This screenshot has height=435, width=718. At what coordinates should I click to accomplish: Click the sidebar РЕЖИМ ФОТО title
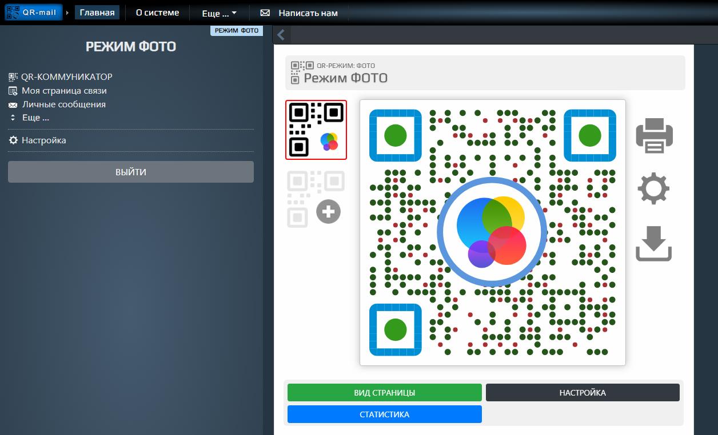click(131, 47)
